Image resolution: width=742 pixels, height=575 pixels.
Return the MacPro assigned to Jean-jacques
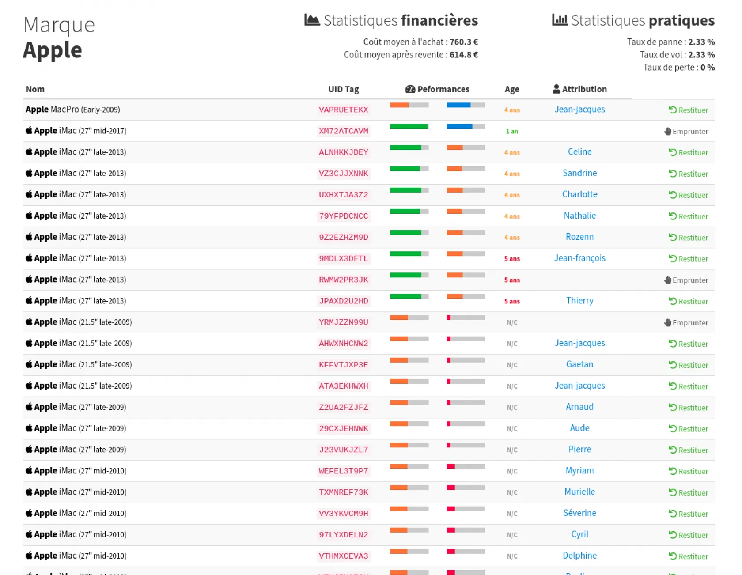[688, 110]
